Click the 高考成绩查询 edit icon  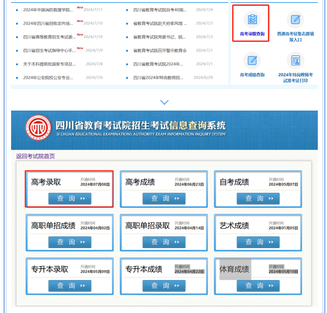coord(252,61)
